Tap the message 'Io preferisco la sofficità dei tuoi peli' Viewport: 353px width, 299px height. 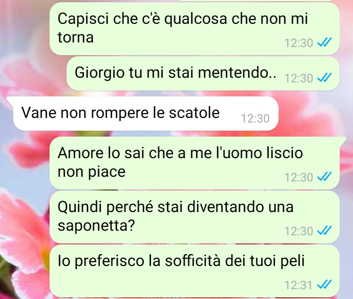195,271
